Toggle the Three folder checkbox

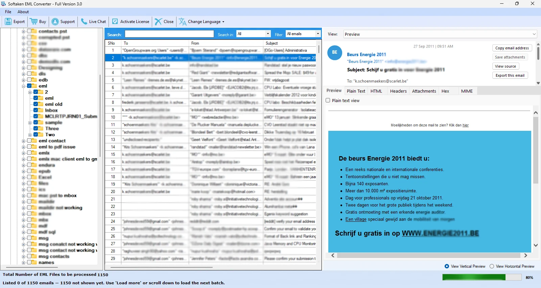(36, 128)
